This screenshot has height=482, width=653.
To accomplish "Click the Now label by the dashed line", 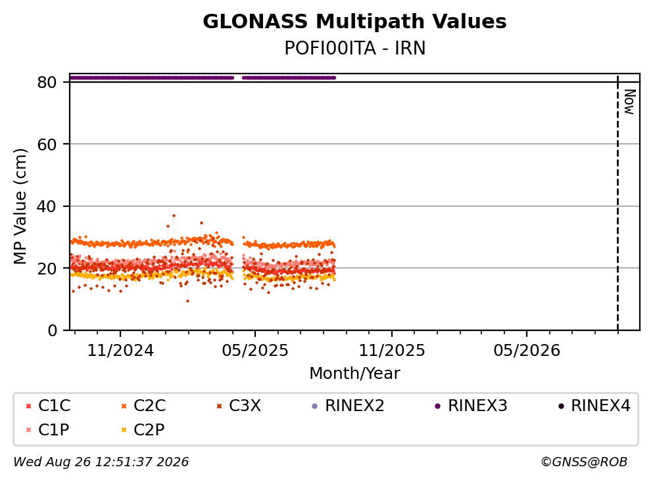I will click(x=629, y=102).
